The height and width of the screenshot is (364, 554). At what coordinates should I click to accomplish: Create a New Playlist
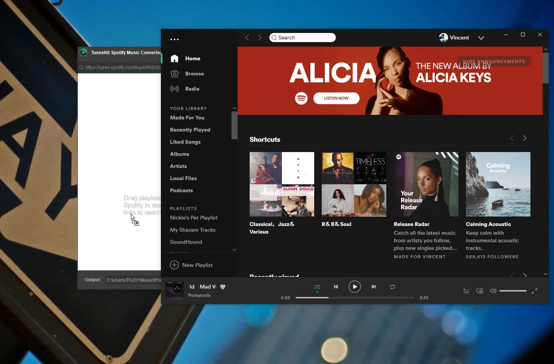pos(191,265)
